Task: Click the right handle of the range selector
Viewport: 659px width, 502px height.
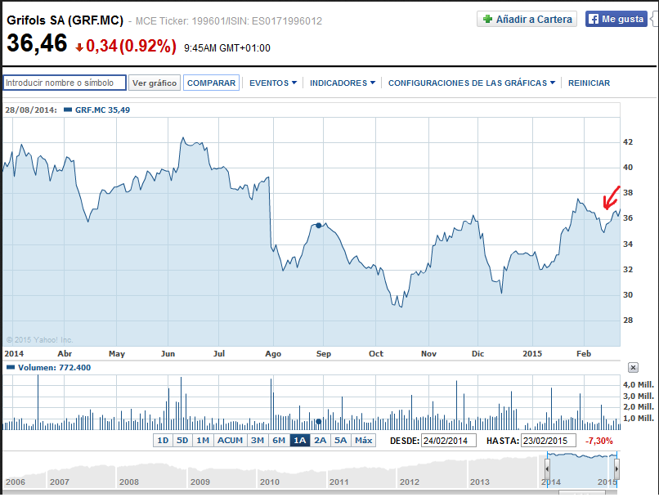Action: click(616, 468)
